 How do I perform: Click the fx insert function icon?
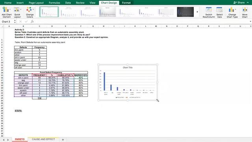click(x=32, y=21)
